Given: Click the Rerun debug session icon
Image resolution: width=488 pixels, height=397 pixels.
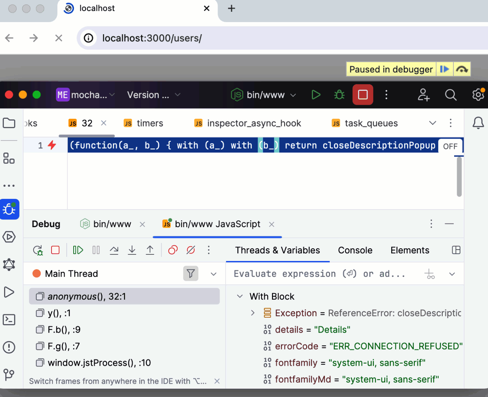Looking at the screenshot, I should pos(38,250).
